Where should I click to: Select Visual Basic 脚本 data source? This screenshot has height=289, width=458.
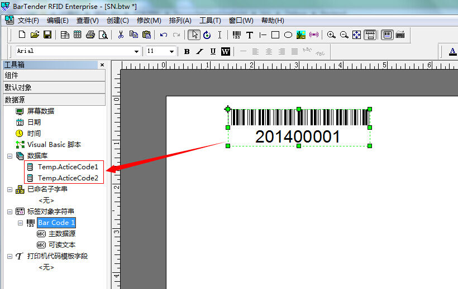tap(54, 145)
